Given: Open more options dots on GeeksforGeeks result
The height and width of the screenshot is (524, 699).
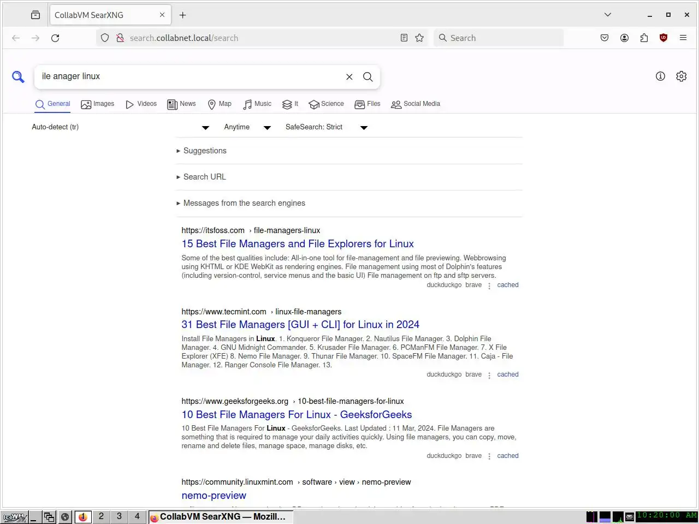Looking at the screenshot, I should coord(489,456).
